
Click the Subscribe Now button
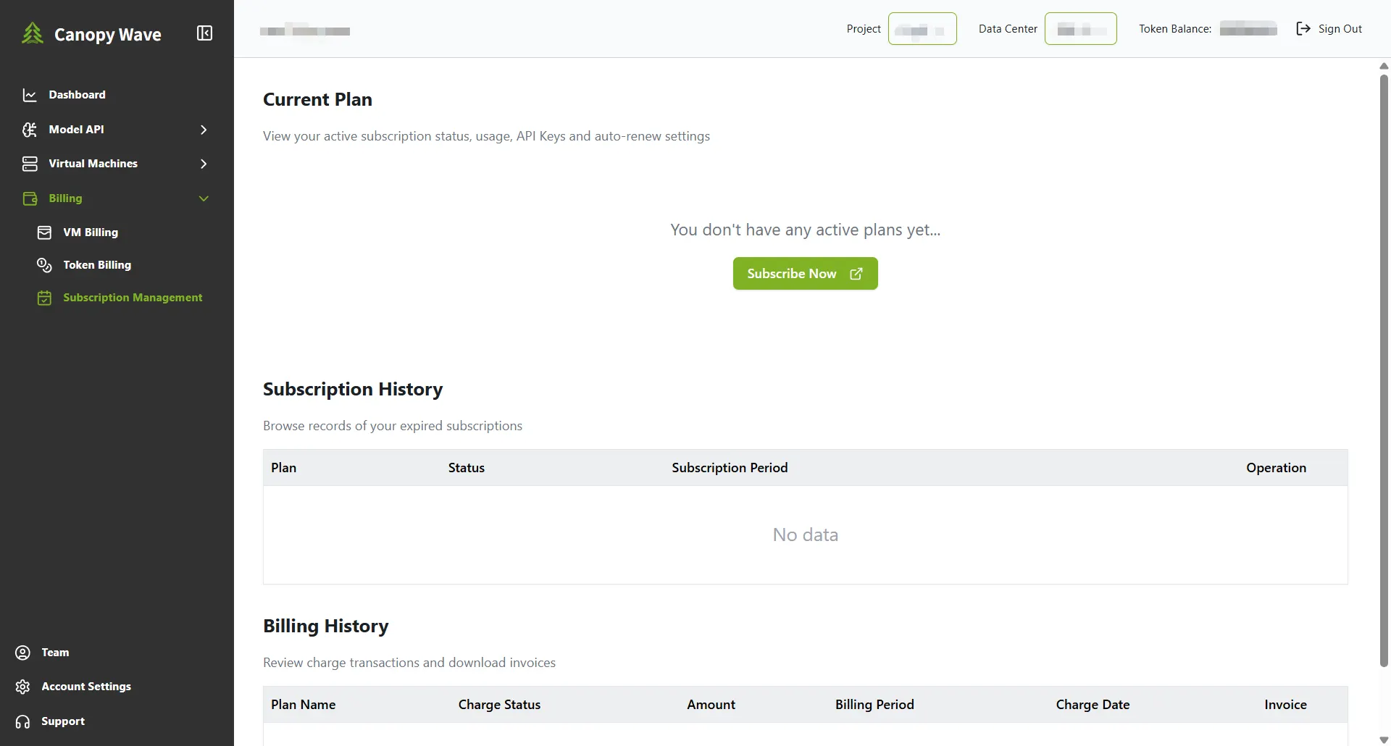[805, 274]
